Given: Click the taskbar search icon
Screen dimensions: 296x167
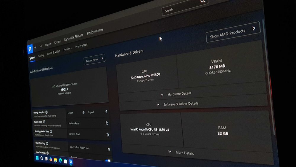Looking at the screenshot, I should click(41, 158).
